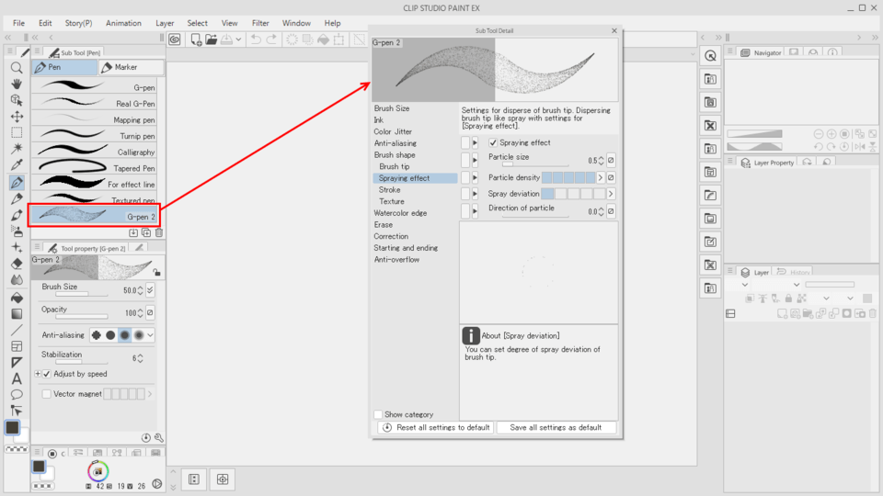Expand the Particle size row arrow
The width and height of the screenshot is (883, 496).
coord(475,160)
